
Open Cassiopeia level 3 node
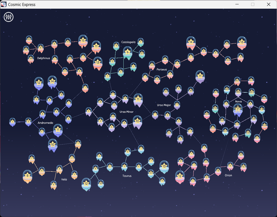[x=121, y=72]
